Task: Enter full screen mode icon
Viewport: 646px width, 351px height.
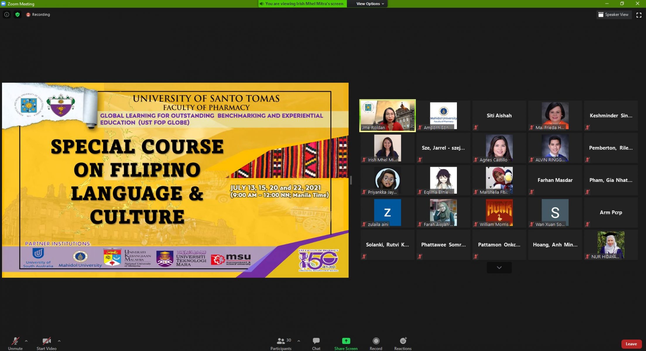Action: click(639, 15)
